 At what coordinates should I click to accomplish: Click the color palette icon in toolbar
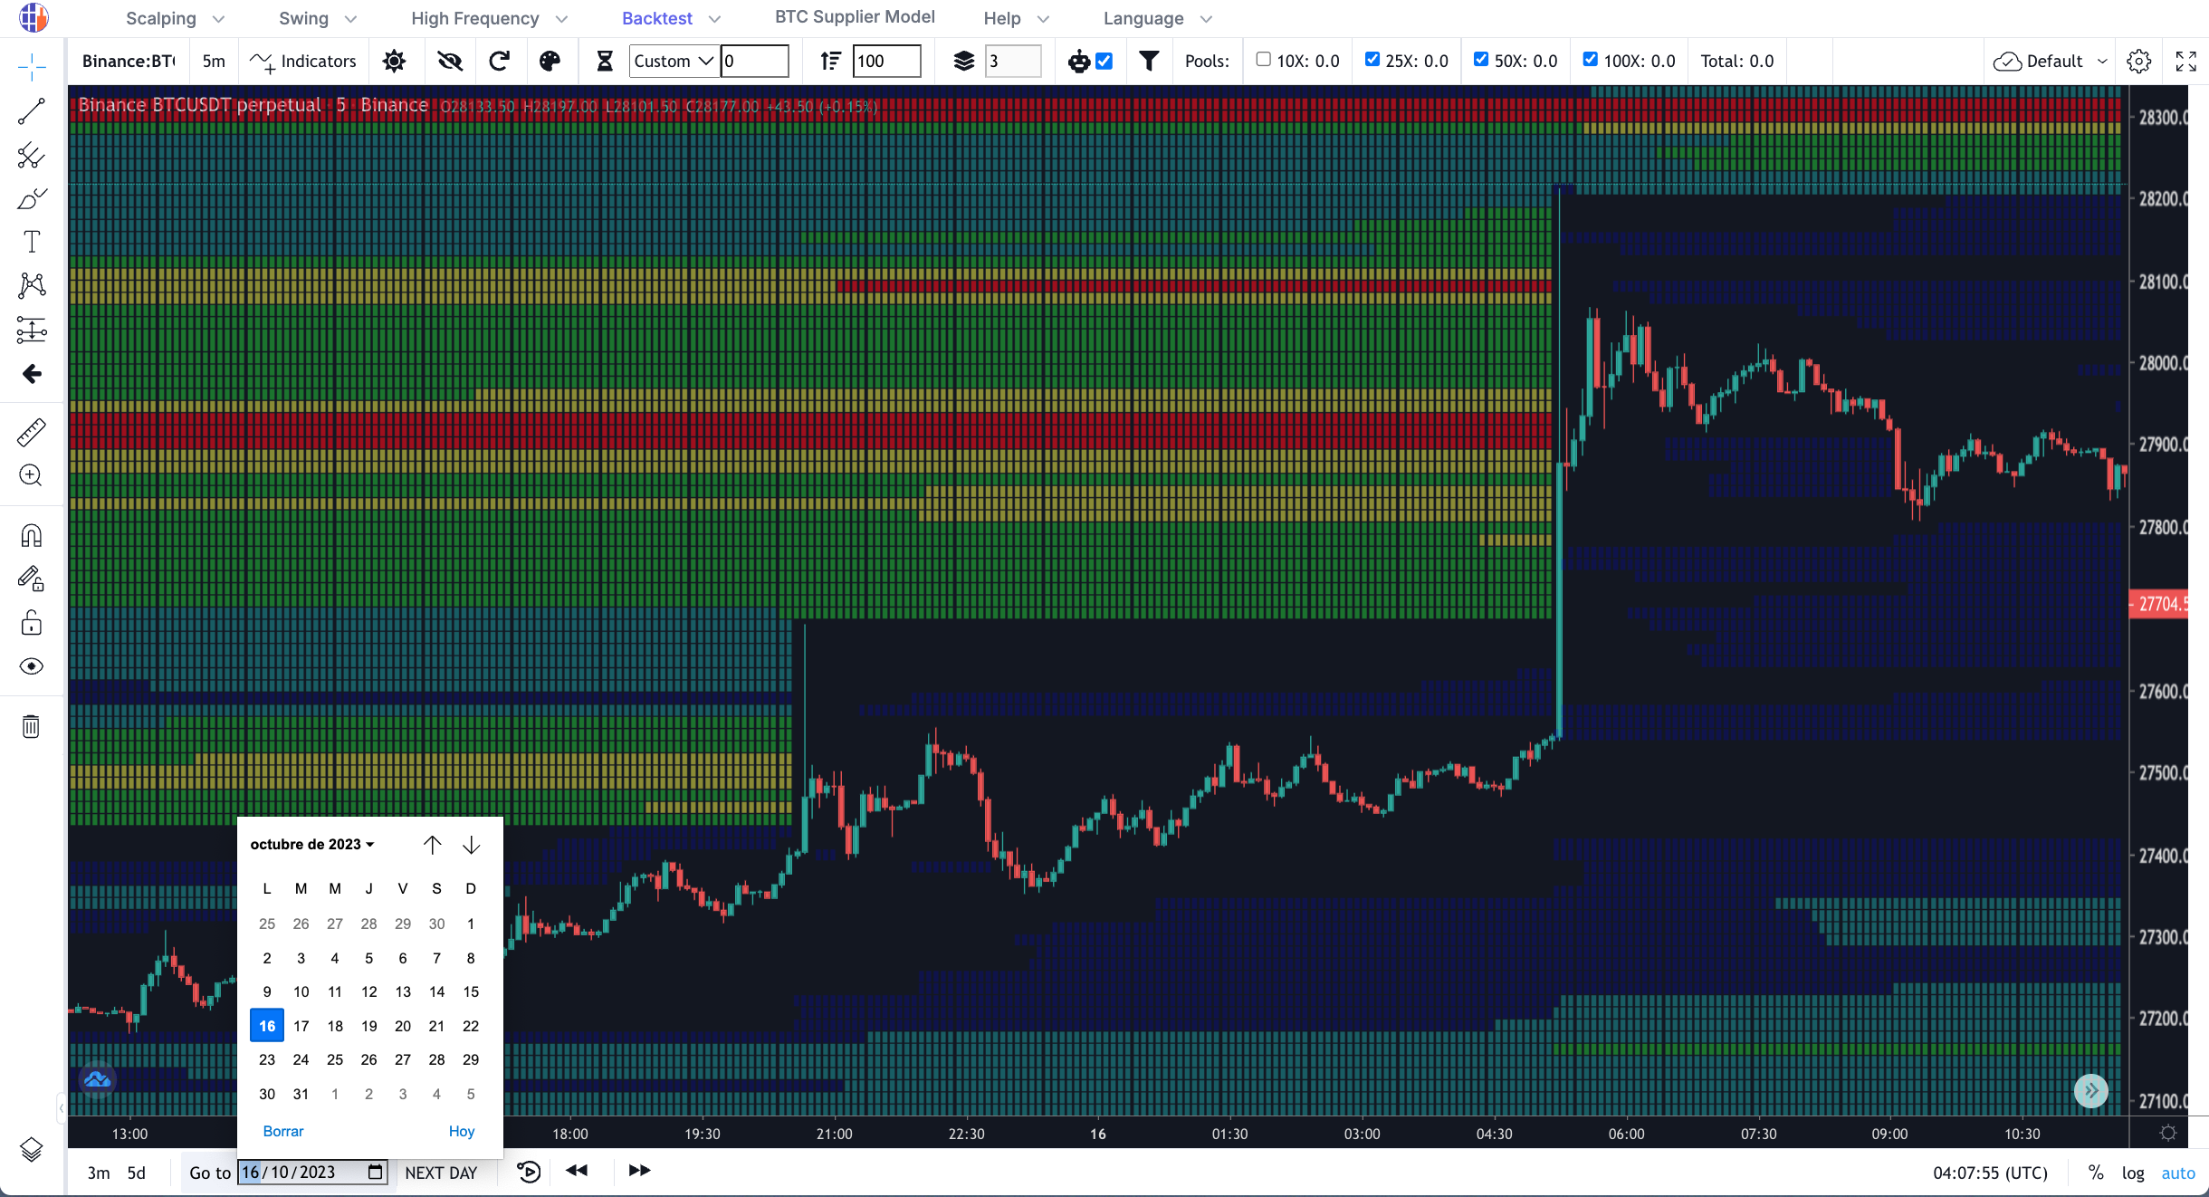(x=550, y=61)
